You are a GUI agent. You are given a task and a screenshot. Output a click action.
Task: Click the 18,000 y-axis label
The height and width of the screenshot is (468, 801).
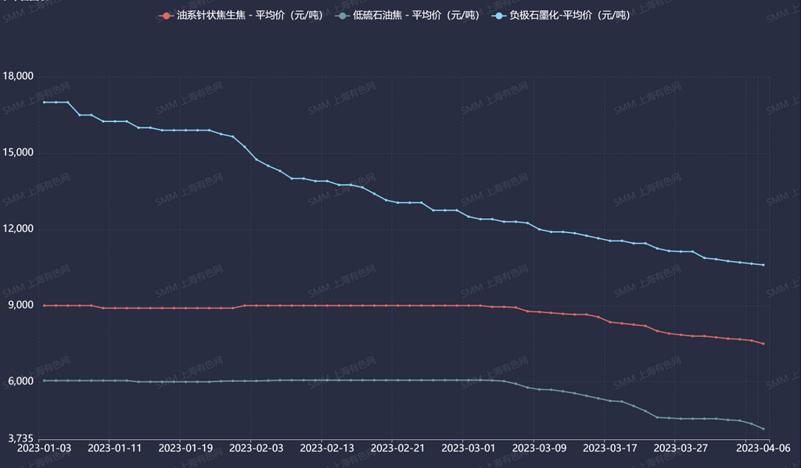click(18, 77)
